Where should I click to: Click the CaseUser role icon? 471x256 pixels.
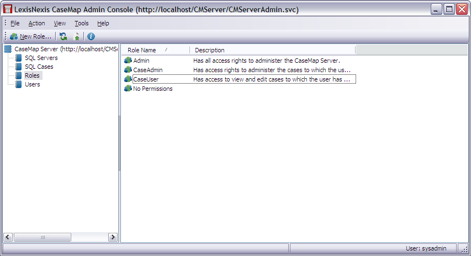[128, 79]
